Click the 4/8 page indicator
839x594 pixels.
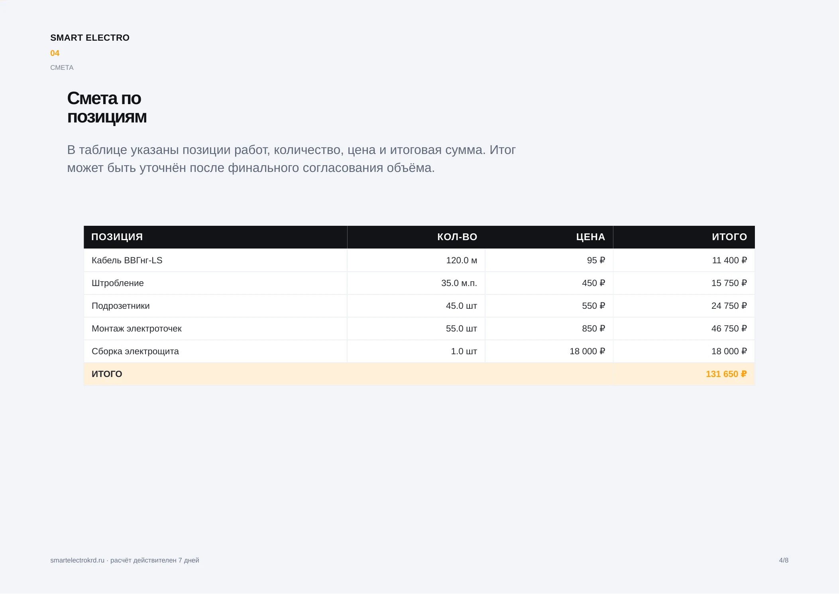784,560
